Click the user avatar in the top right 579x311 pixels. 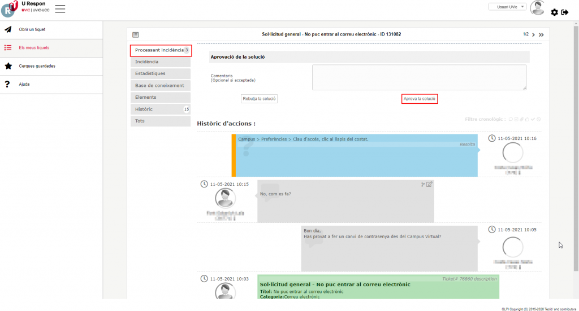coord(537,8)
